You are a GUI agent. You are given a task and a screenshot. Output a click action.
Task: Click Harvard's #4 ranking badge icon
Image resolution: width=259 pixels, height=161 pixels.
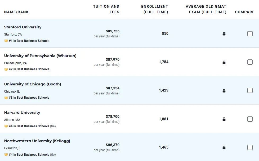(x=6, y=126)
